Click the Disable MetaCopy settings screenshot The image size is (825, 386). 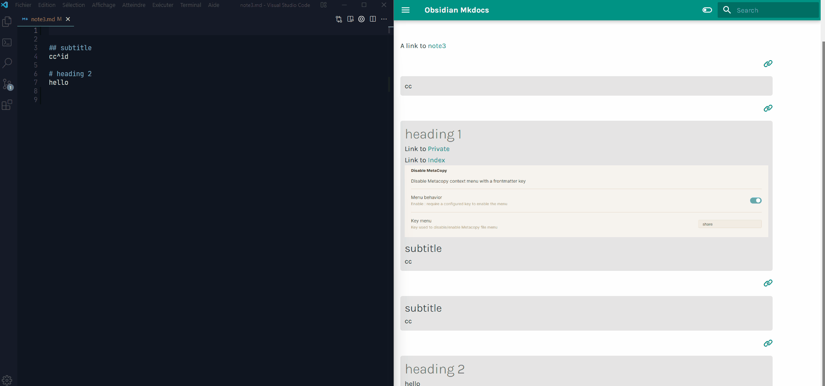click(587, 201)
